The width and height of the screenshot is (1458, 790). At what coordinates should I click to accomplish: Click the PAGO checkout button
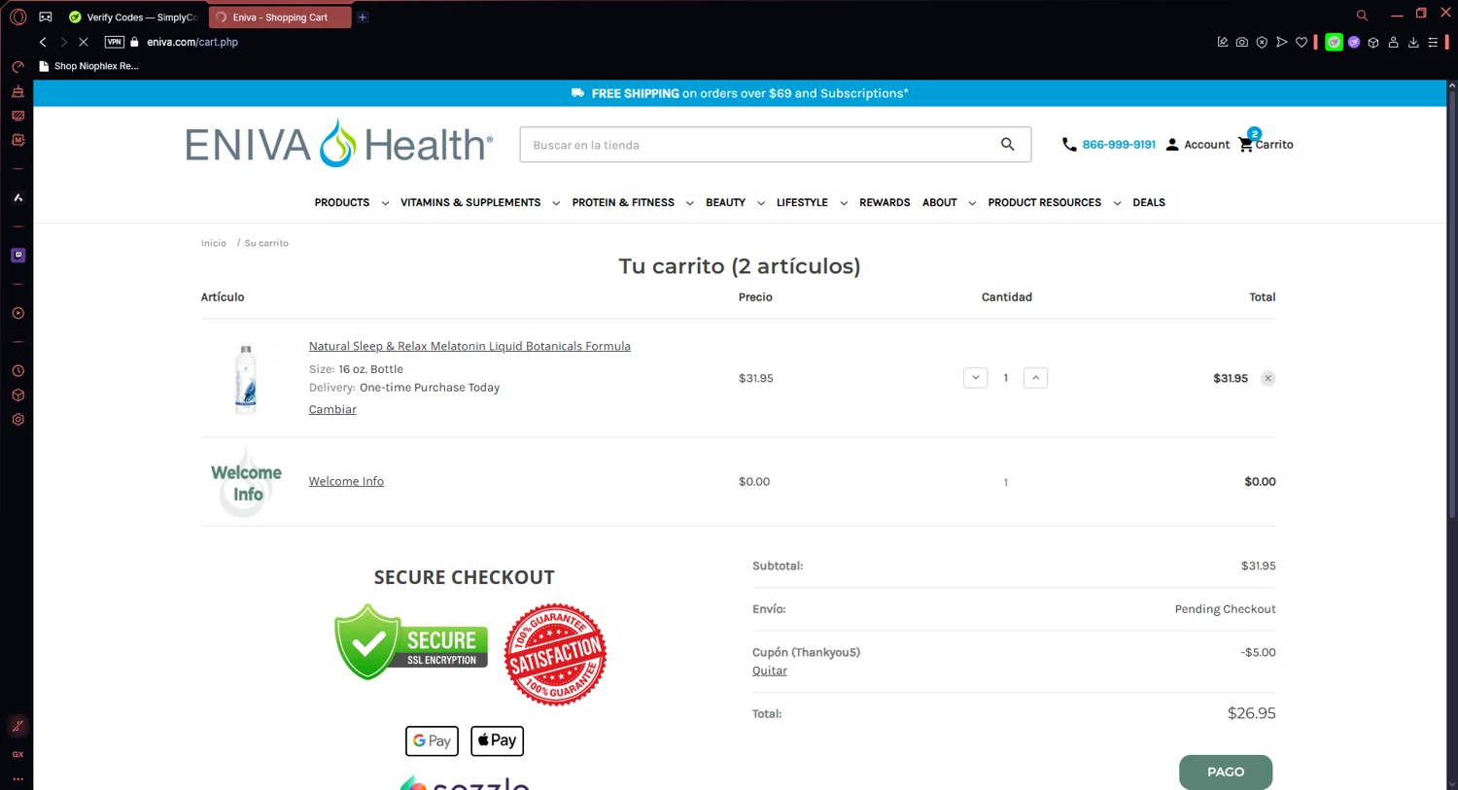(1226, 772)
